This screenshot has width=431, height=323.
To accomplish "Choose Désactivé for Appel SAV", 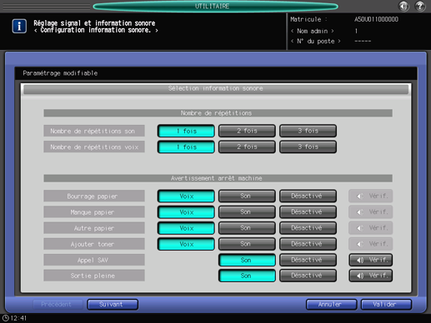I will [308, 261].
